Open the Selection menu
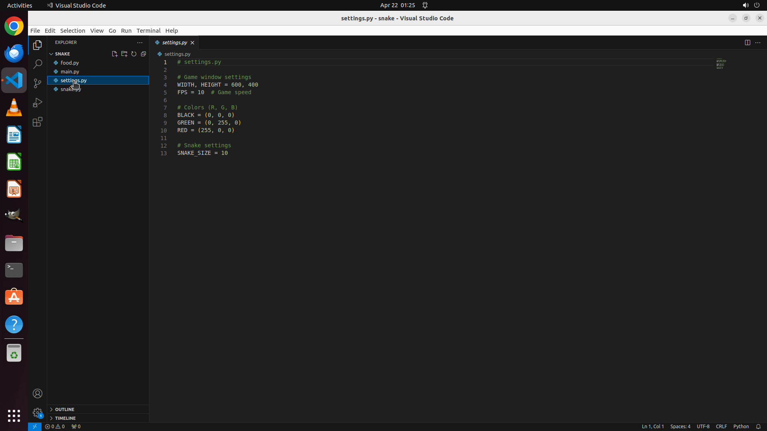 coord(72,30)
